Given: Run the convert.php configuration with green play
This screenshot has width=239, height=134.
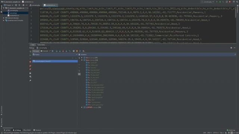Looking at the screenshot, I should pos(217,2).
